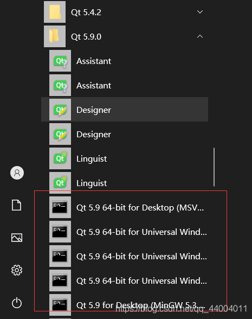
Task: Open the user account icon
Action: click(x=17, y=173)
